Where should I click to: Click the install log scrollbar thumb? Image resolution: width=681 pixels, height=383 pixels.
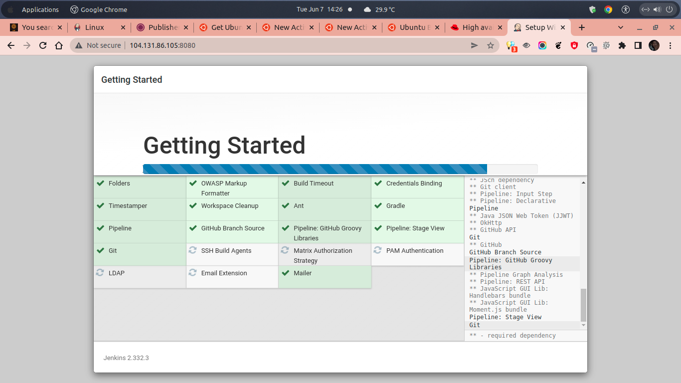[584, 305]
